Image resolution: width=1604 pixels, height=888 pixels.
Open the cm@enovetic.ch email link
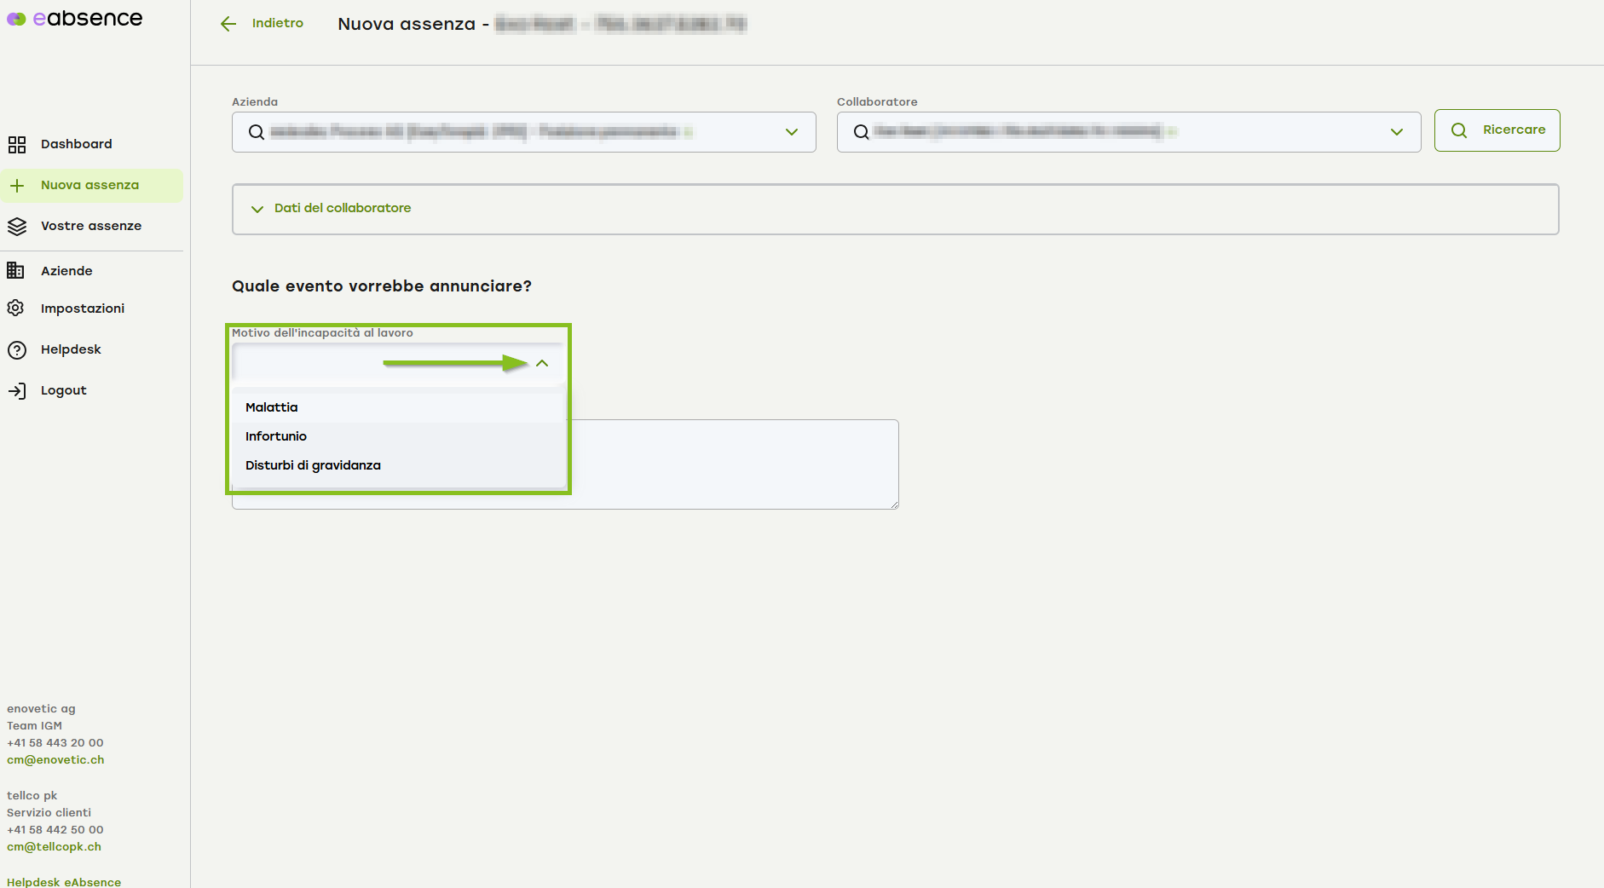[x=55, y=759]
